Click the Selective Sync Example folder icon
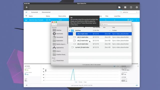This screenshot has height=90, width=160. (26, 20)
